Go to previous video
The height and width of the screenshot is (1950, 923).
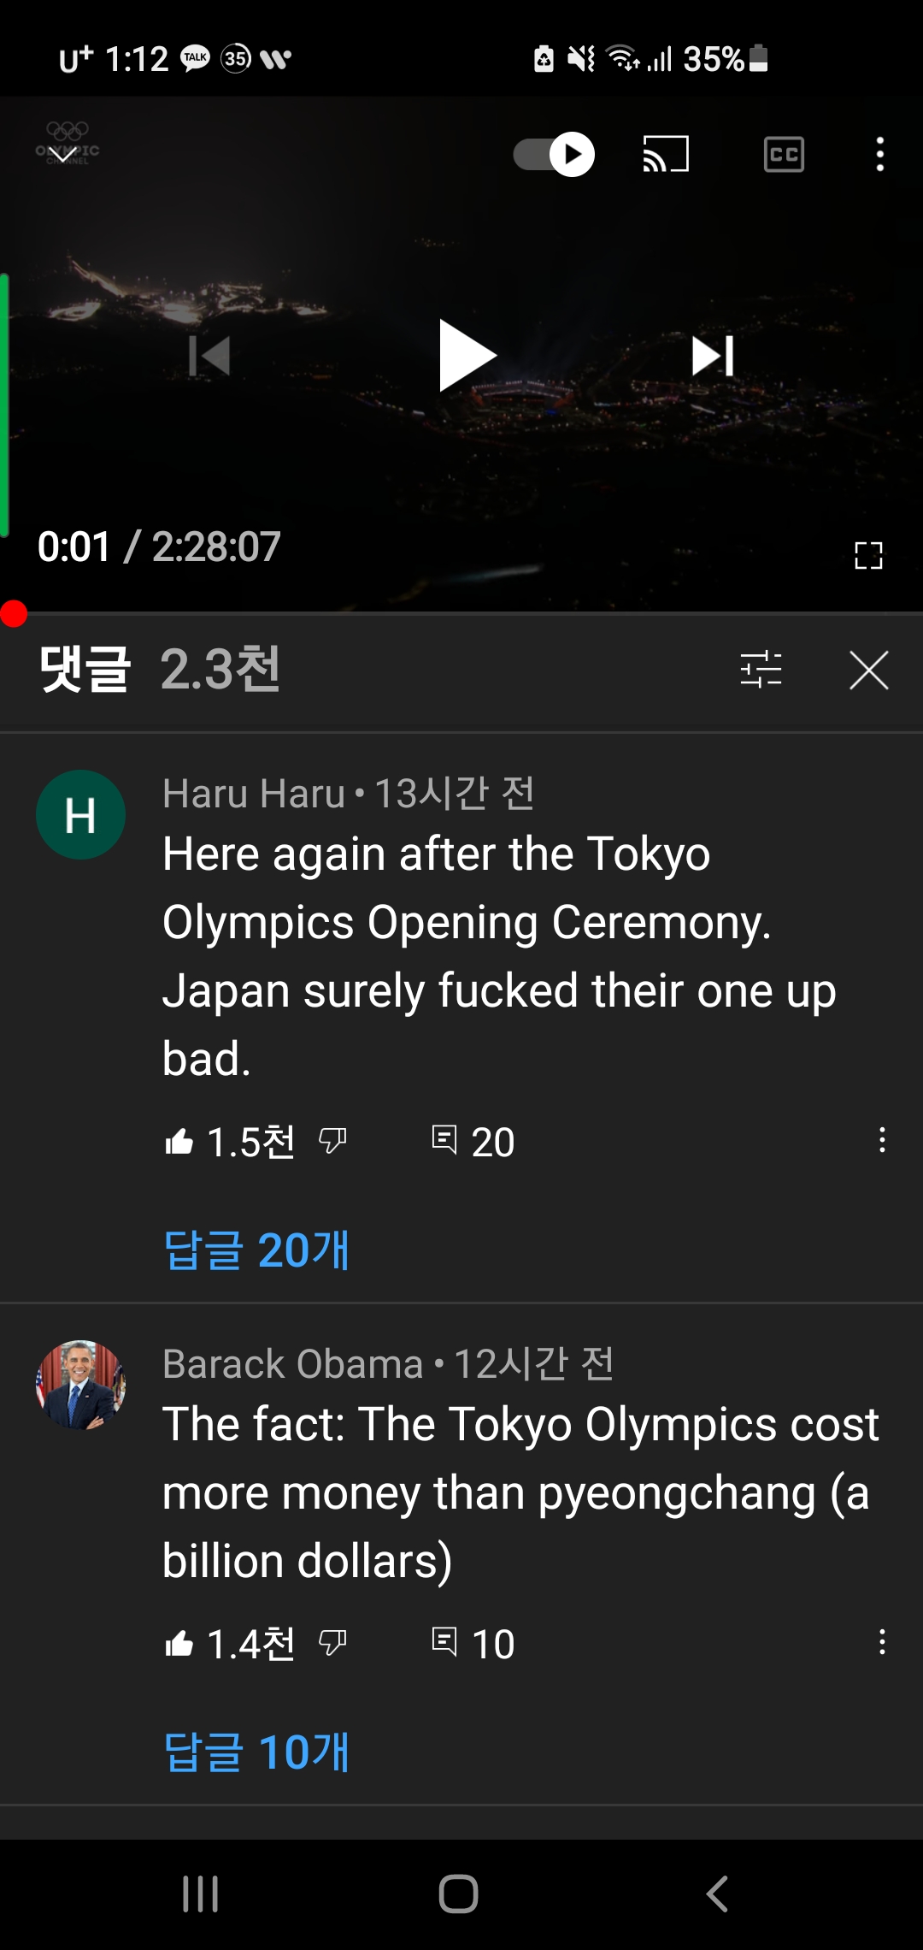click(x=209, y=356)
